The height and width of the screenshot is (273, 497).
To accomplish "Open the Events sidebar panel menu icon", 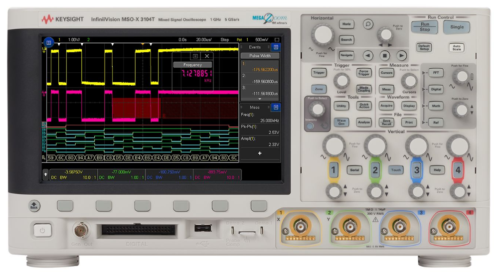I will [x=276, y=47].
